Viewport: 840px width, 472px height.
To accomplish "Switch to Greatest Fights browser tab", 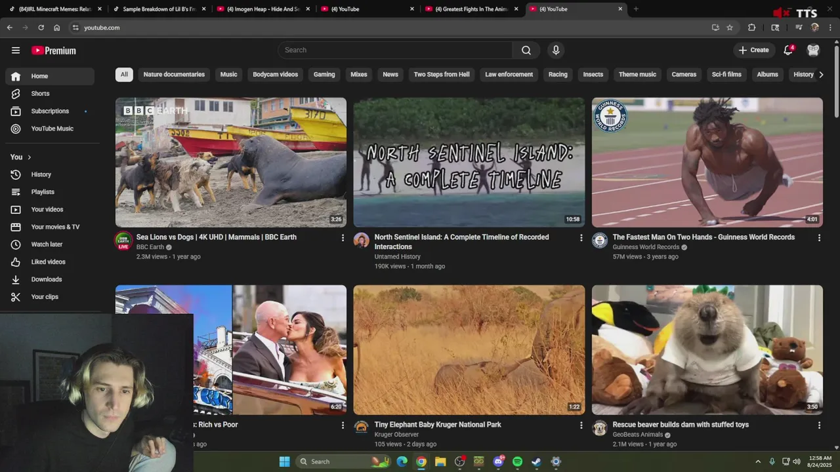I will tap(471, 9).
